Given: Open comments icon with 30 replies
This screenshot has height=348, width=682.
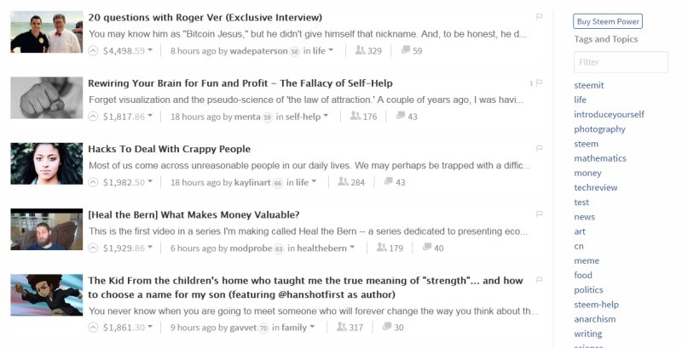Looking at the screenshot, I should 388,328.
